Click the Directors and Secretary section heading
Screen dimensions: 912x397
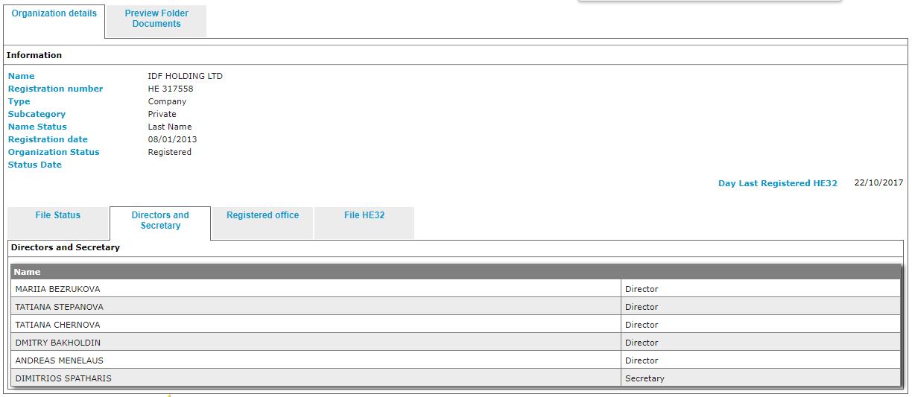tap(66, 247)
